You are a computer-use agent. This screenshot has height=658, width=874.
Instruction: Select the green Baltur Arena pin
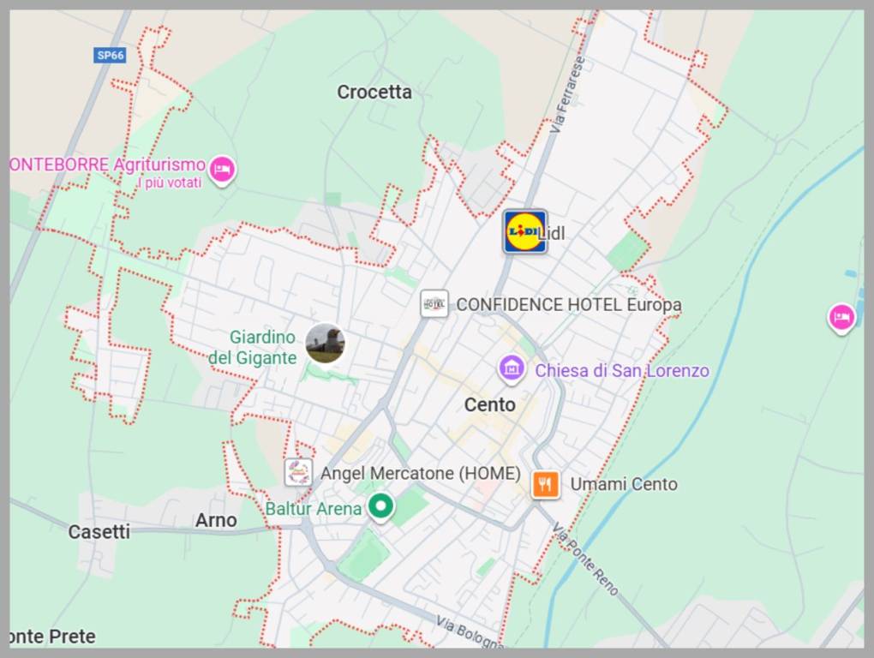380,507
